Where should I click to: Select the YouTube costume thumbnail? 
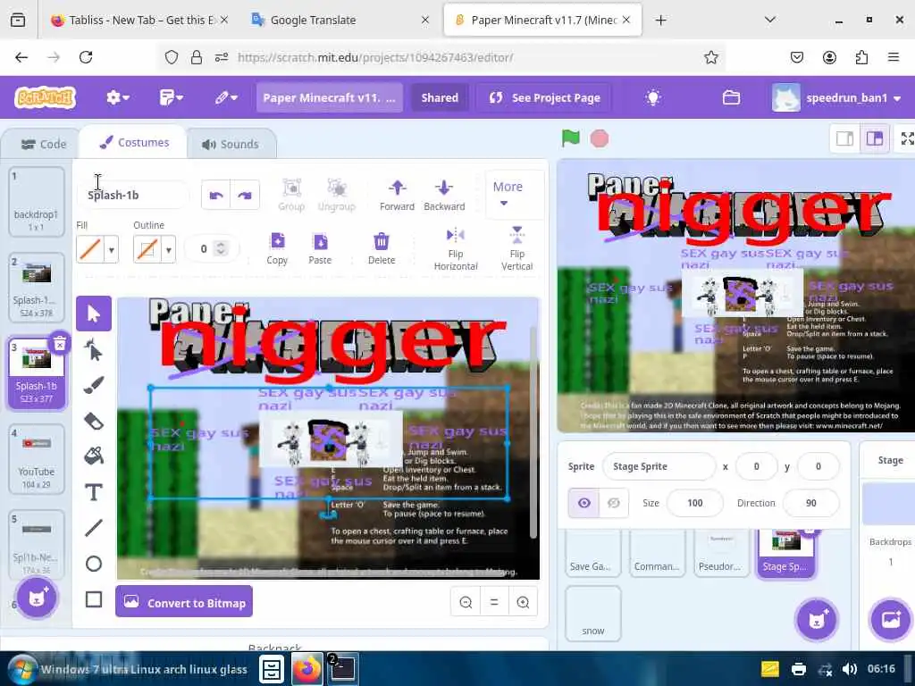pos(36,460)
